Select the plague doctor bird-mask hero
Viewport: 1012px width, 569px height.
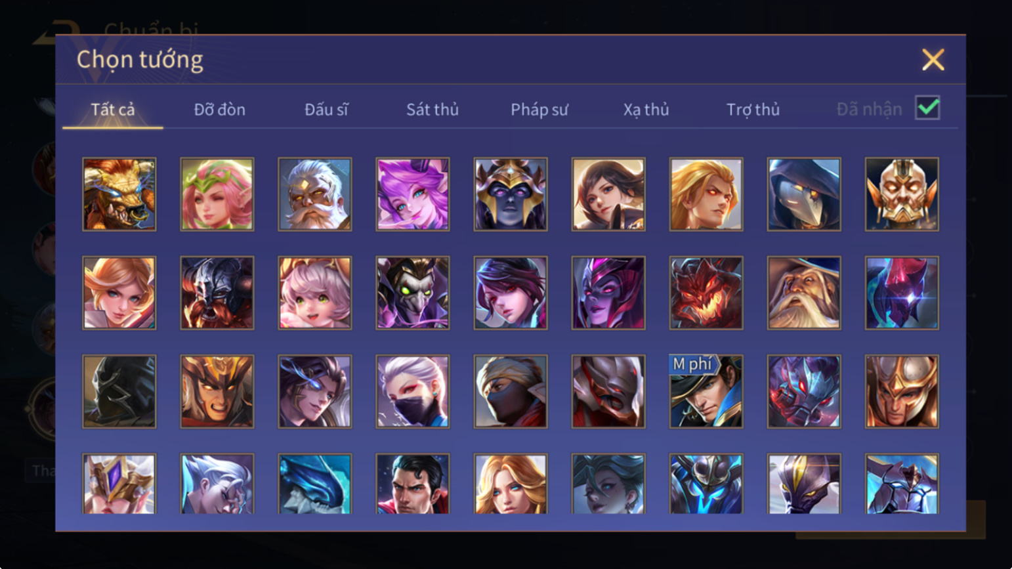click(804, 194)
